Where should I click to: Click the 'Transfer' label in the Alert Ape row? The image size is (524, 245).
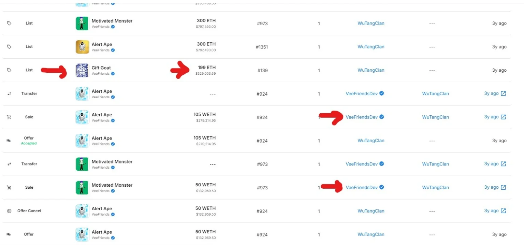(x=29, y=93)
